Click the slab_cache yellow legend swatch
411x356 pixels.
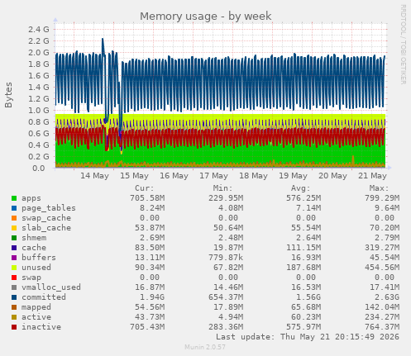tap(14, 228)
